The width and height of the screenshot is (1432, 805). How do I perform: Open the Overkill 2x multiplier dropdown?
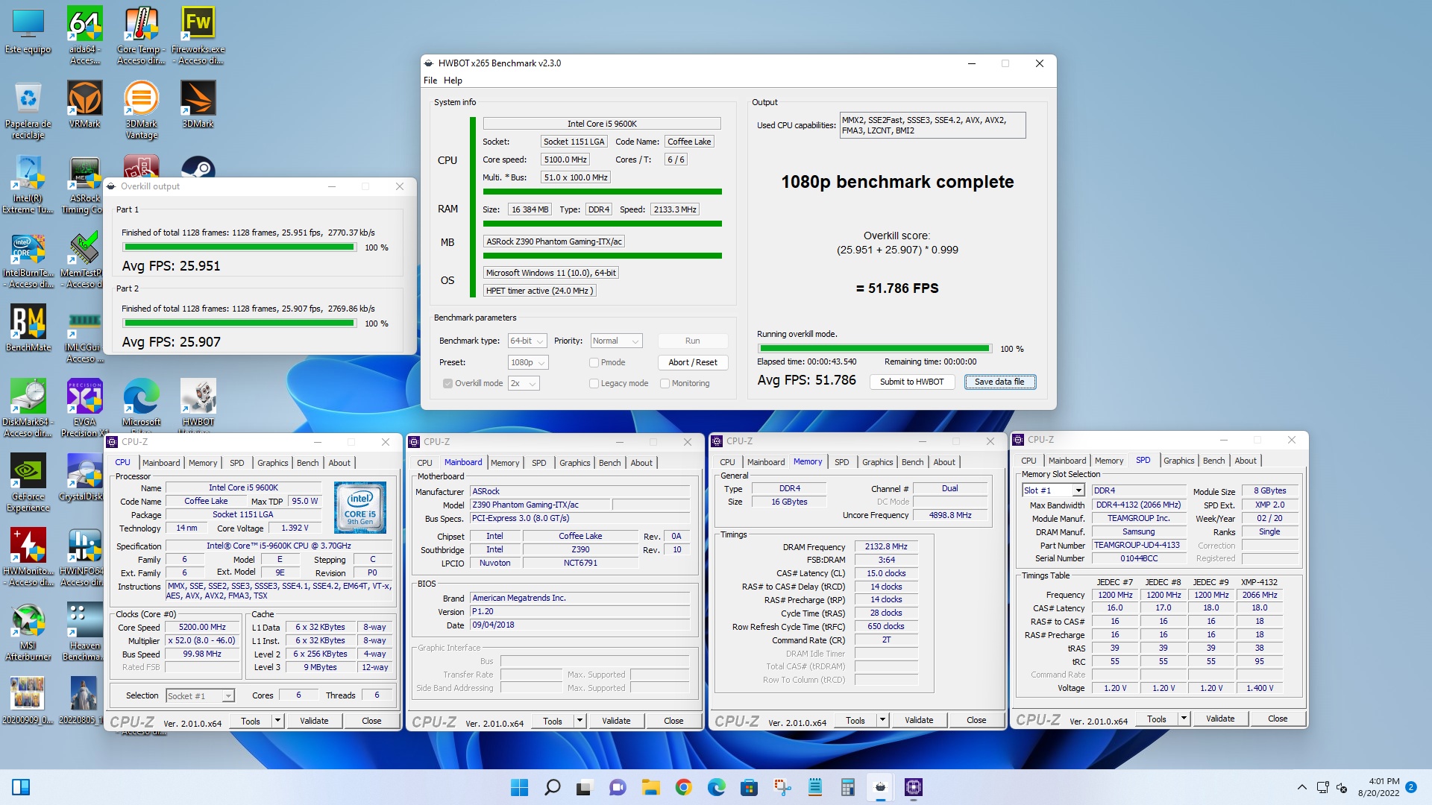(x=524, y=383)
